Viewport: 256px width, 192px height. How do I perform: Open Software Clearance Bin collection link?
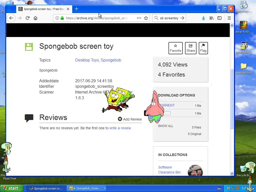[170, 170]
